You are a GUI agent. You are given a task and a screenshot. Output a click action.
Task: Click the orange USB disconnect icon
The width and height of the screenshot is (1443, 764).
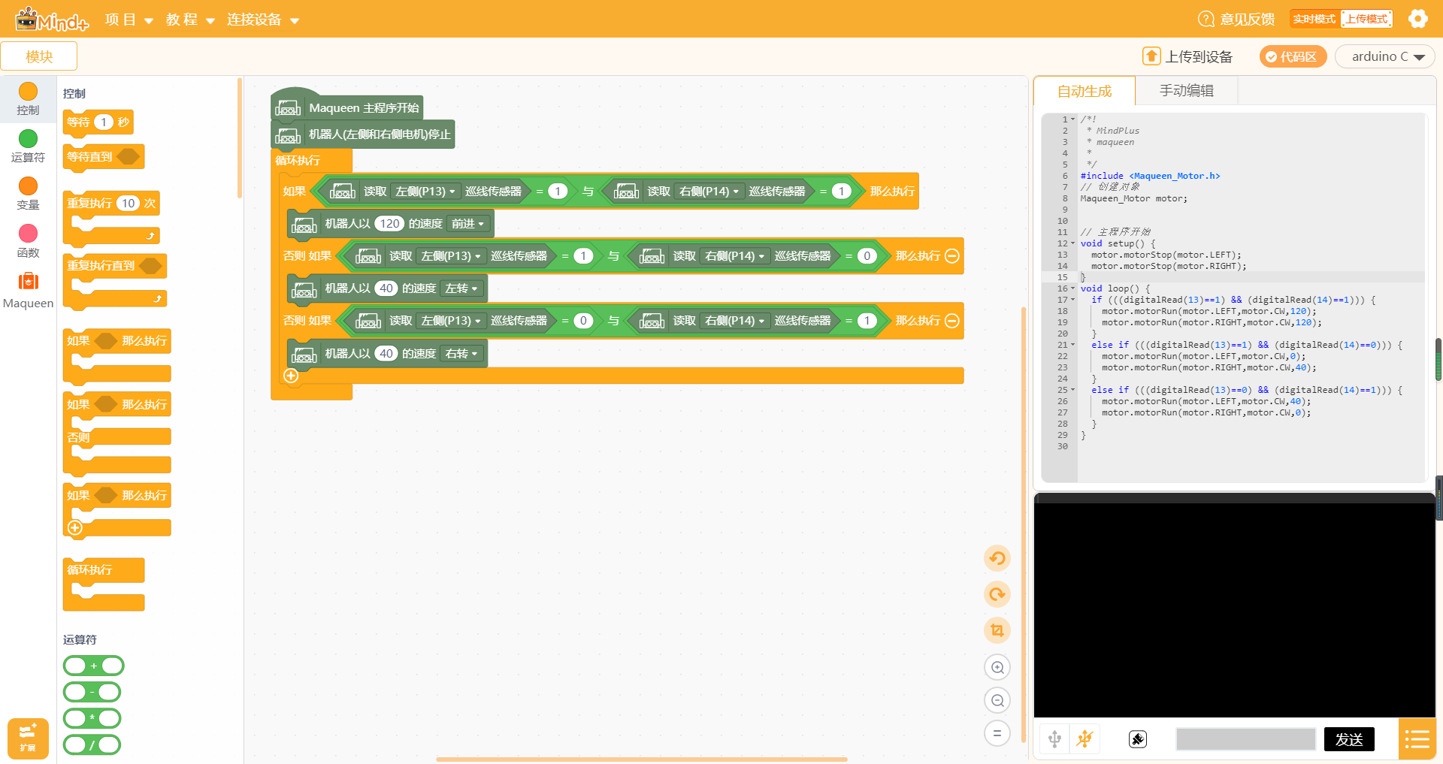1085,739
